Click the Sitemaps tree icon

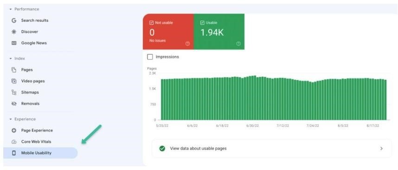click(x=14, y=93)
